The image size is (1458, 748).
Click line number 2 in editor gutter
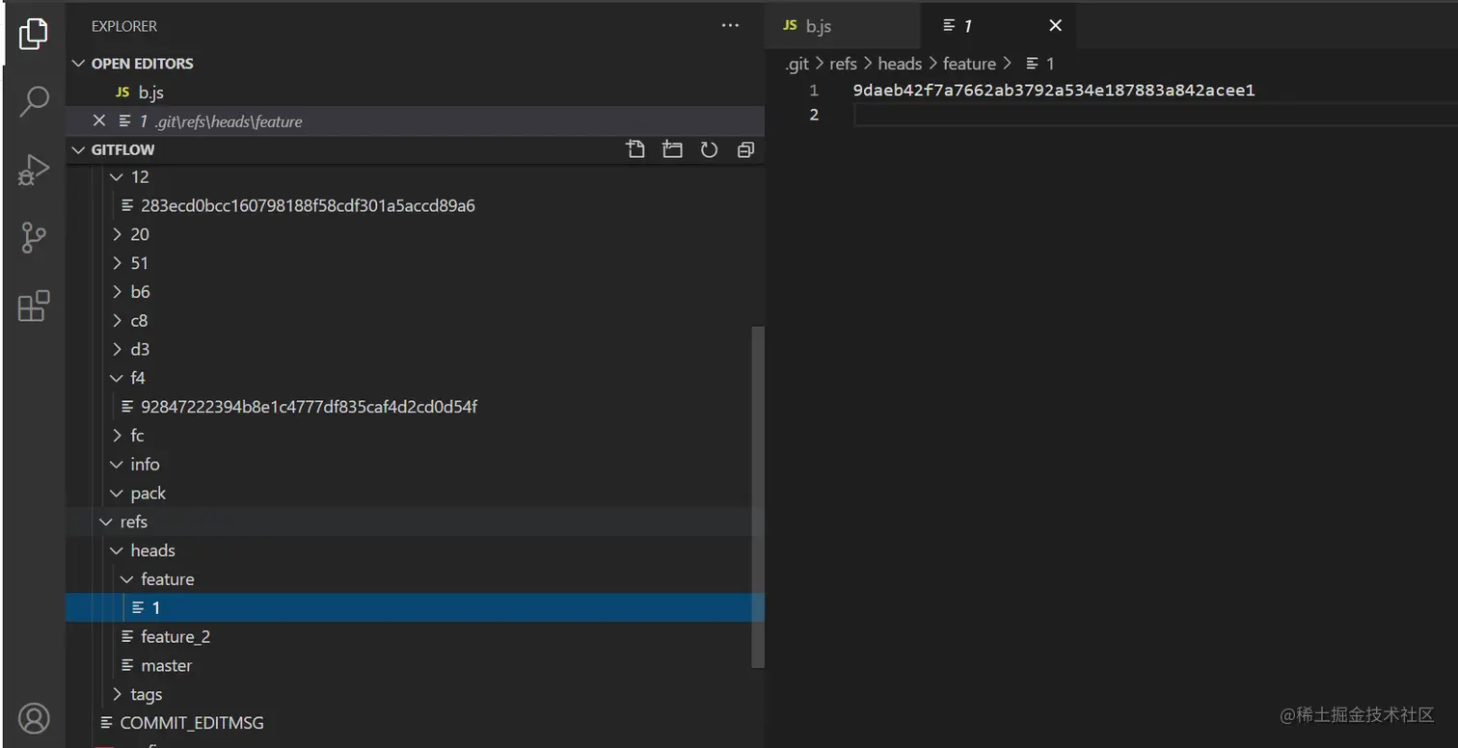coord(814,115)
